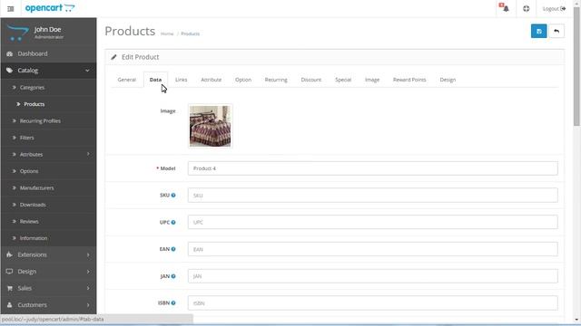Open the notifications bell icon

[x=505, y=8]
